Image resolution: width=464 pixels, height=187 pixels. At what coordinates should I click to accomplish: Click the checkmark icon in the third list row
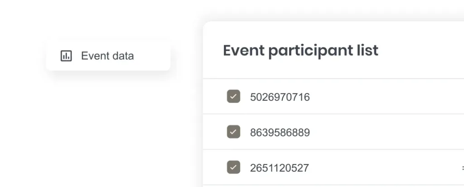tap(233, 167)
